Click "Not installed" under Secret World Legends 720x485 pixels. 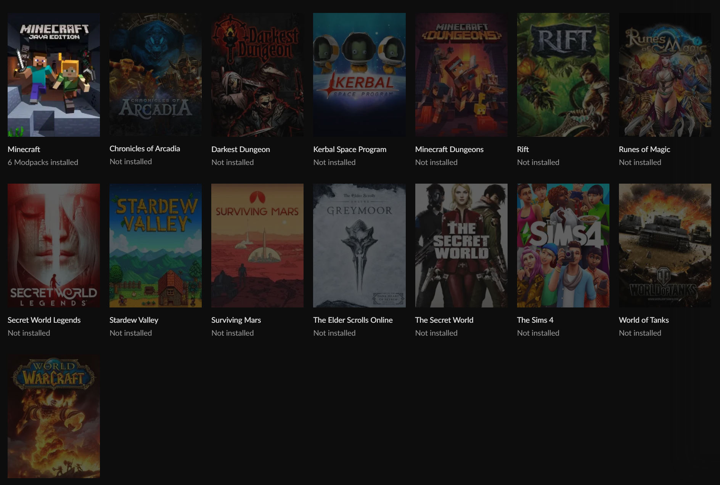tap(29, 333)
